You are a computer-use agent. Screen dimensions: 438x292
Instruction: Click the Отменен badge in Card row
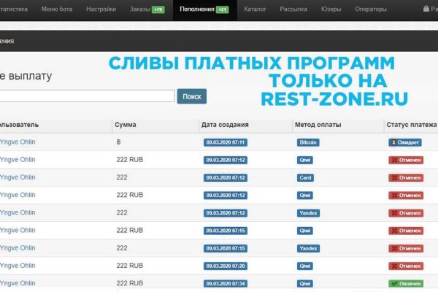point(405,177)
